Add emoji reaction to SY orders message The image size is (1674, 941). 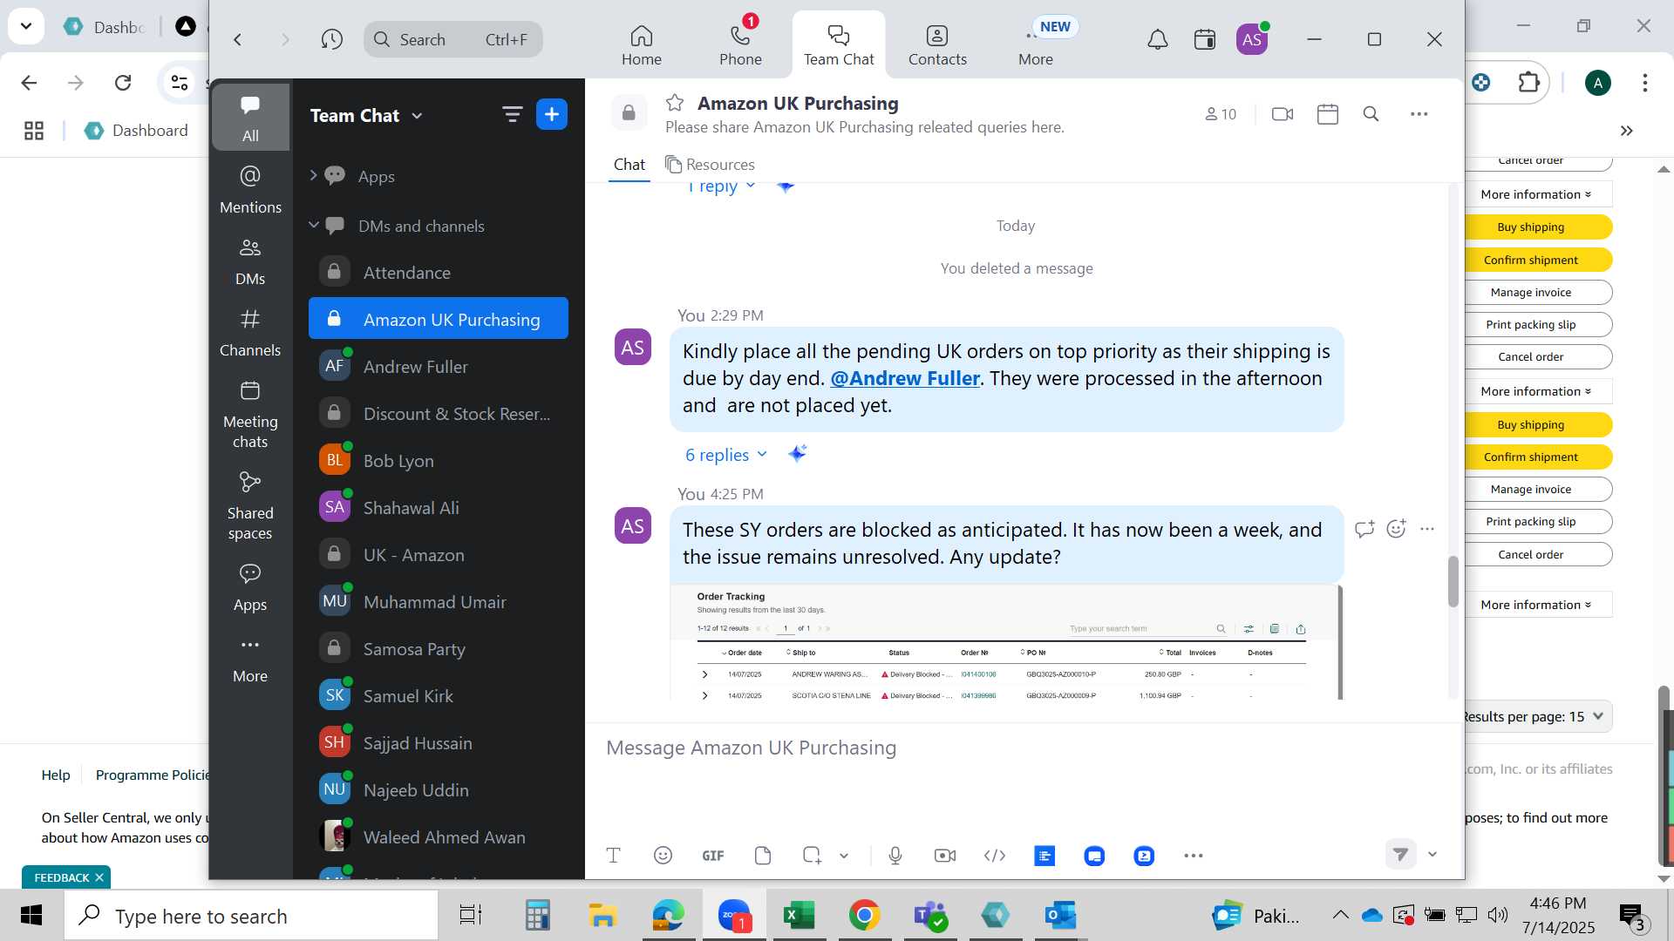click(x=1396, y=529)
